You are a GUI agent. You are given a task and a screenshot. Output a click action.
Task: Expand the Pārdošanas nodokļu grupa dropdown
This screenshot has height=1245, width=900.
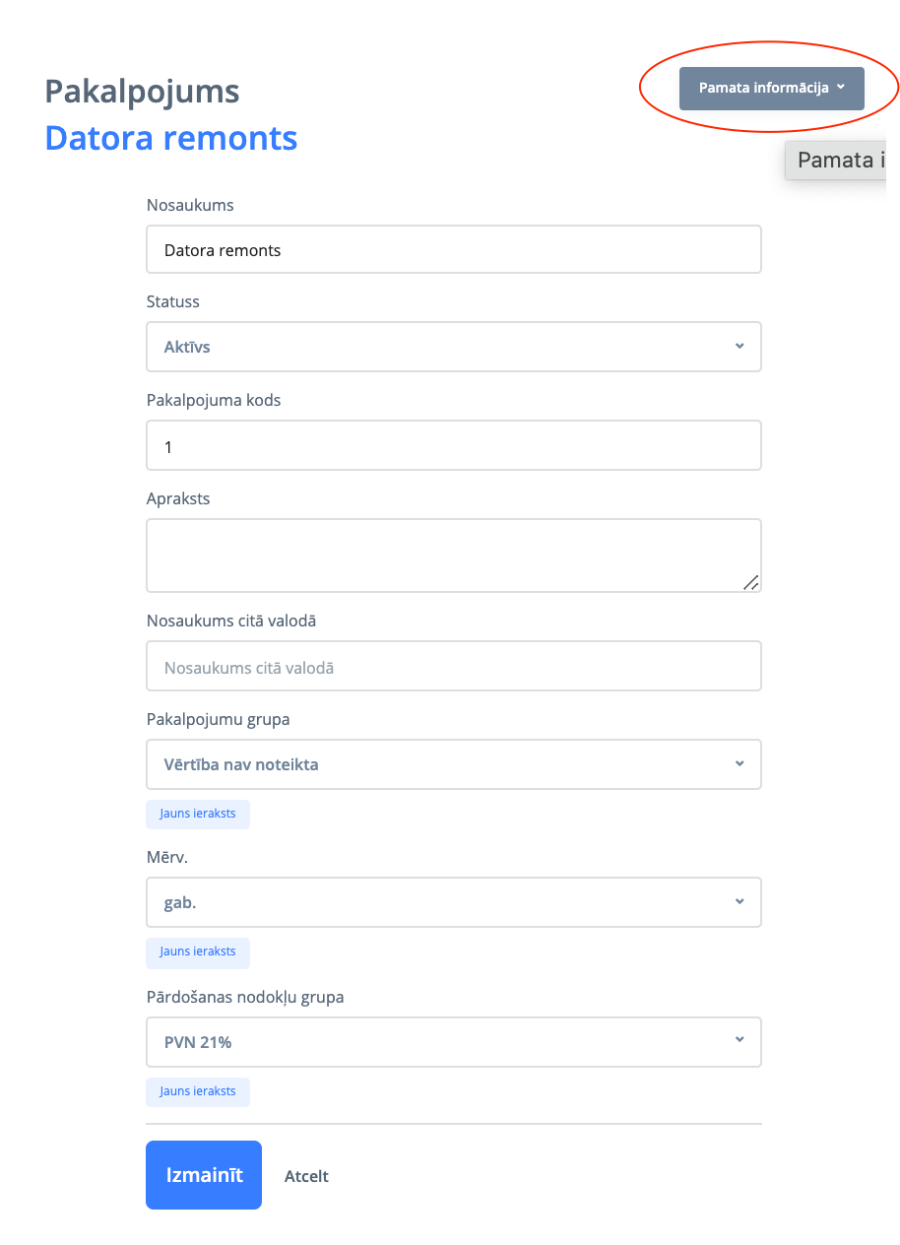coord(453,1042)
